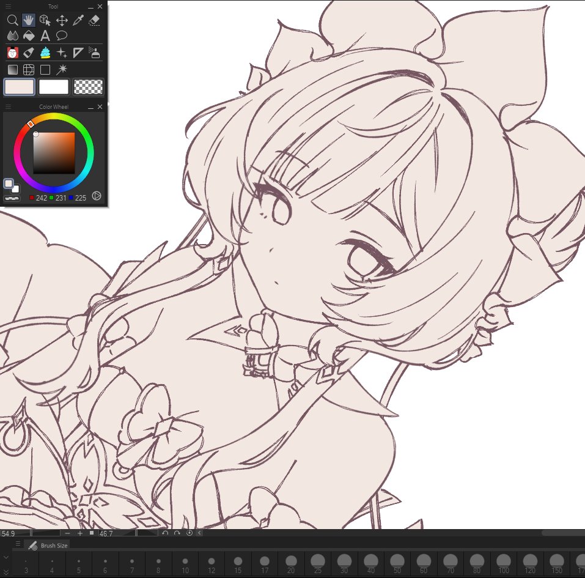
Task: Click the canvas horizontal scrollbar thumb
Action: point(564,533)
